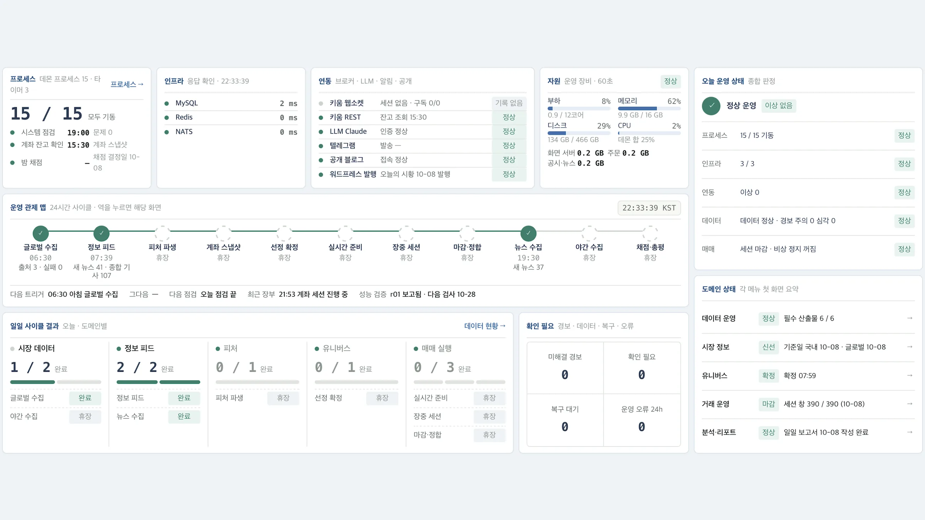This screenshot has height=520, width=925.
Task: Click the 정보 피드 checkmark station icon
Action: (x=101, y=233)
